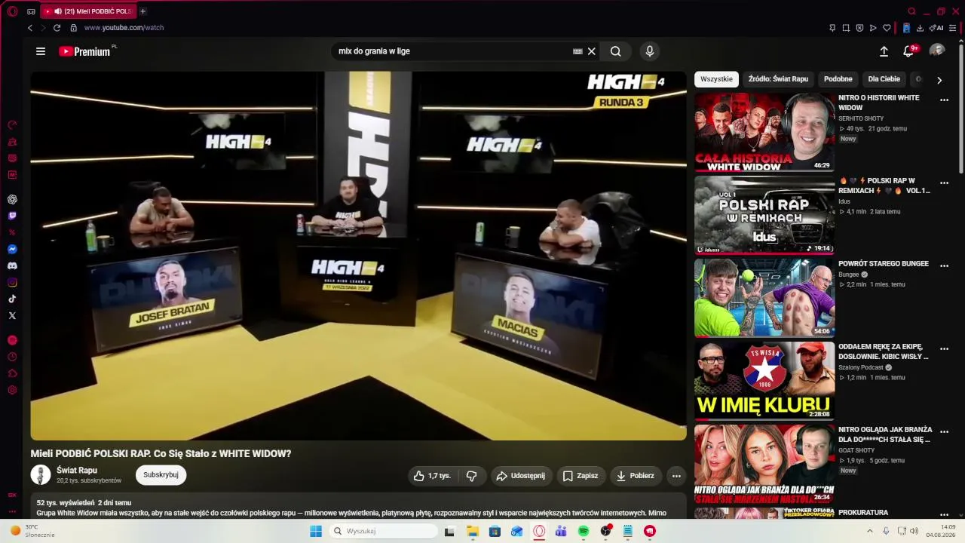Open Discord in the Opera sidebar
The width and height of the screenshot is (965, 543).
point(12,265)
